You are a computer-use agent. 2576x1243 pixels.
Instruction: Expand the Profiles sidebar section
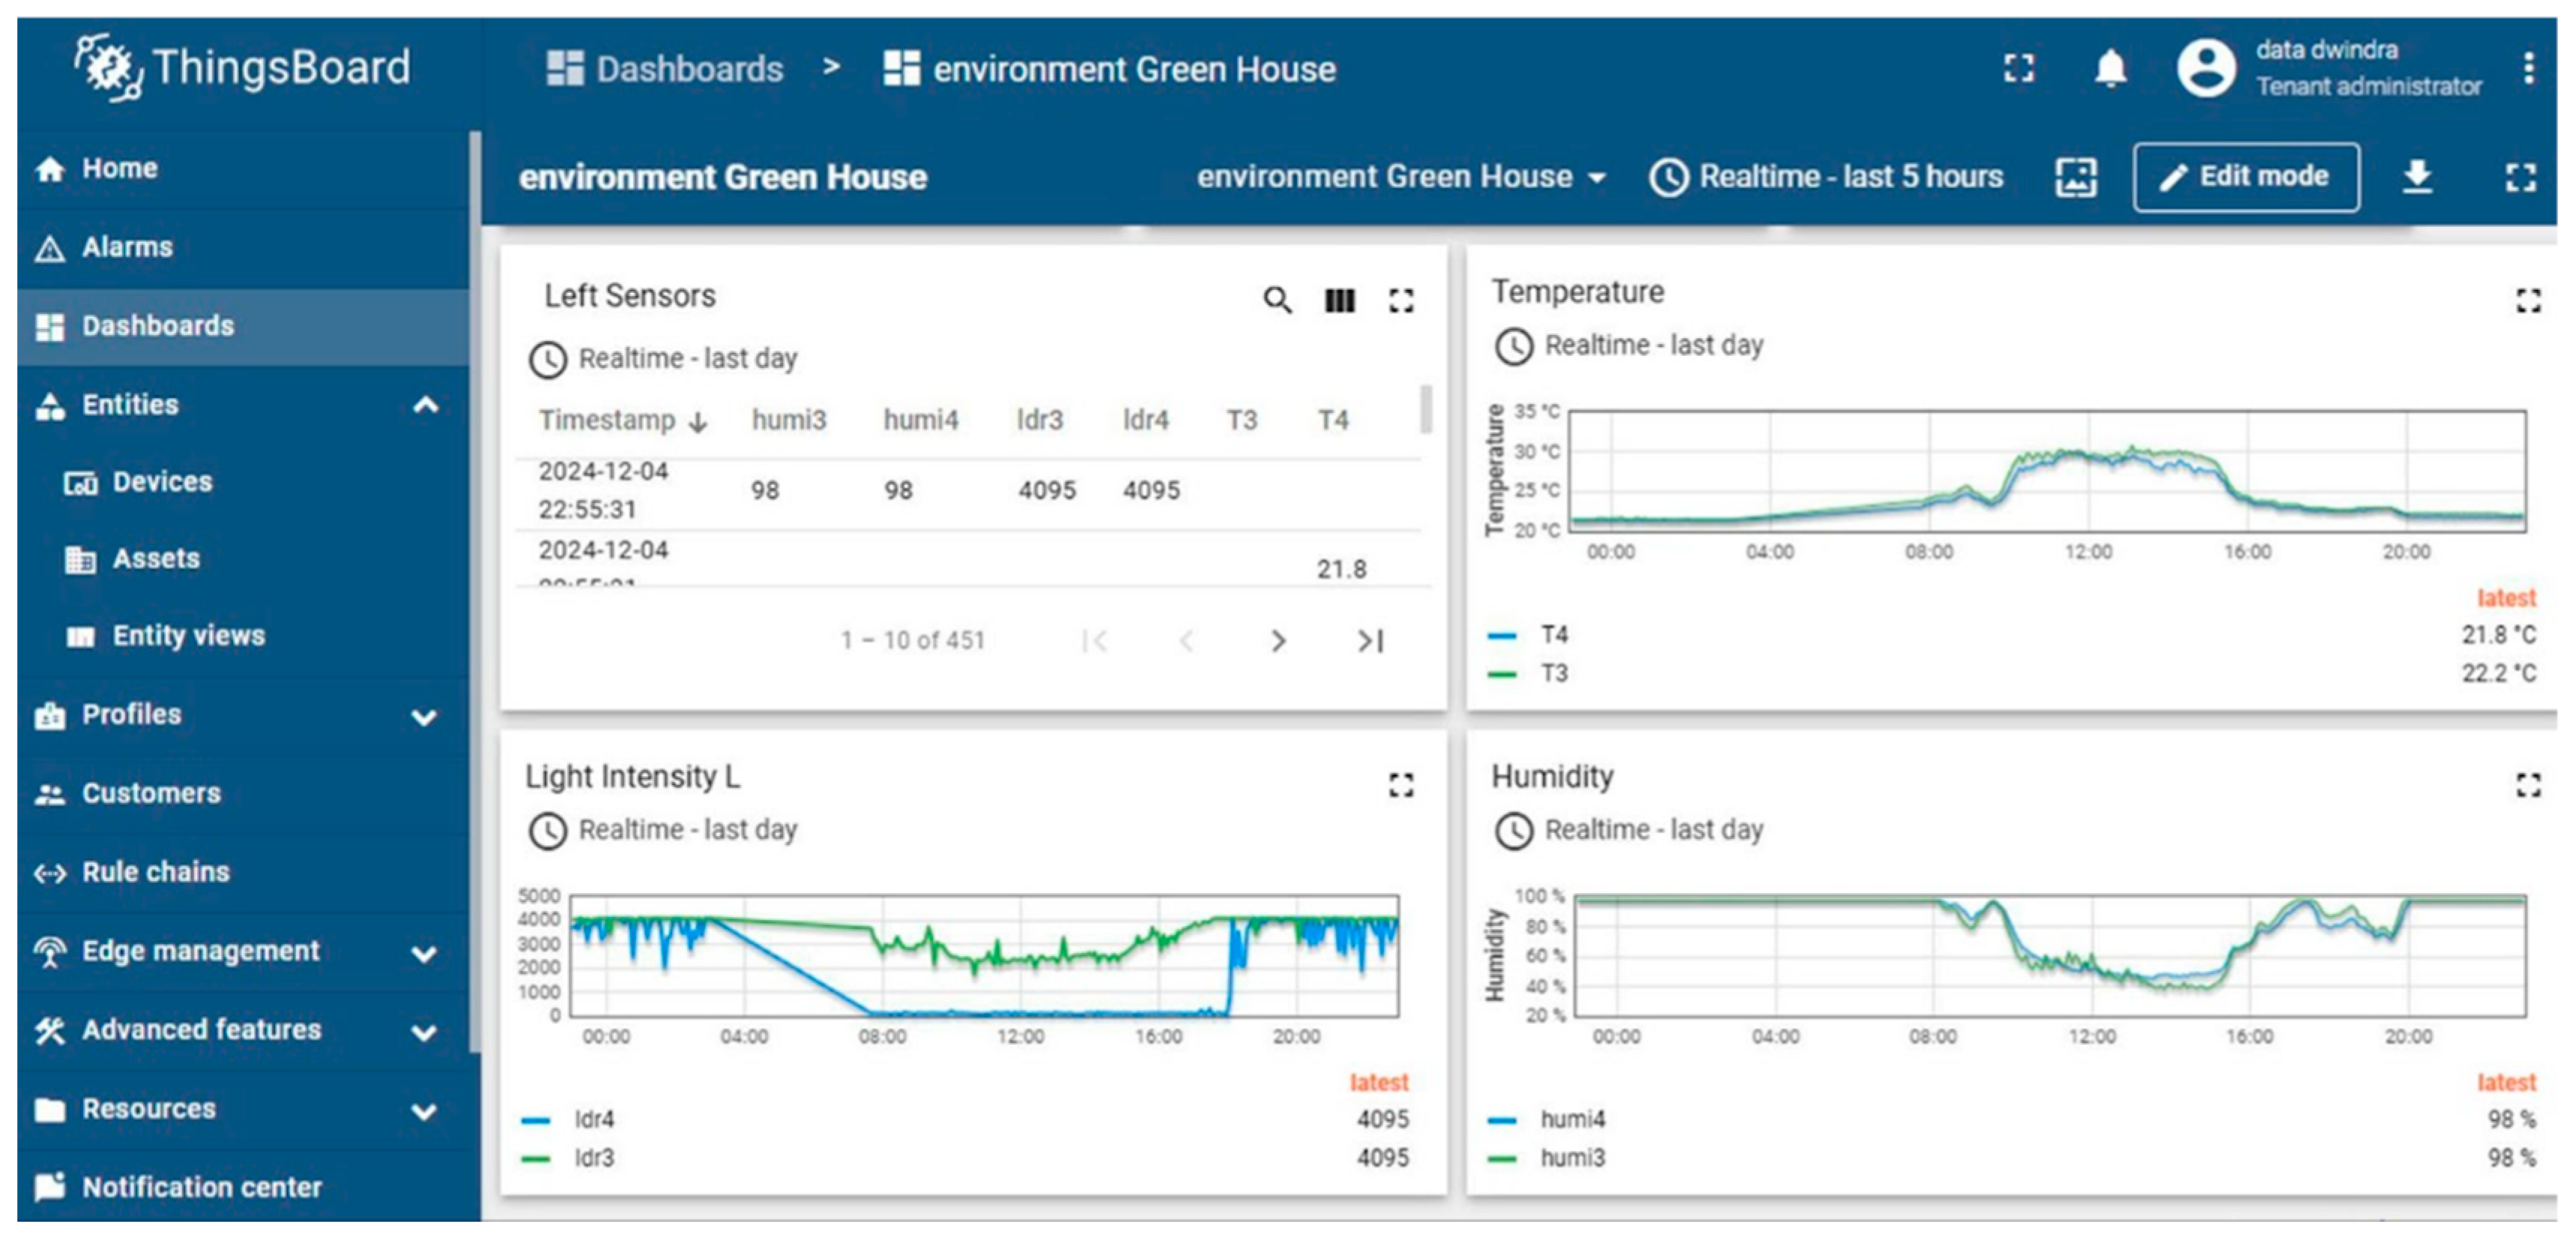tap(425, 716)
